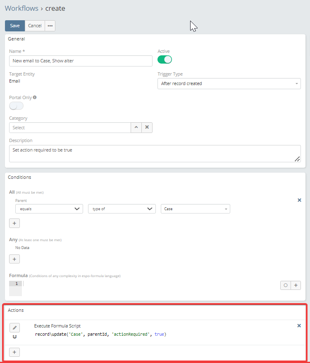Open the Case entity type dropdown

195,209
